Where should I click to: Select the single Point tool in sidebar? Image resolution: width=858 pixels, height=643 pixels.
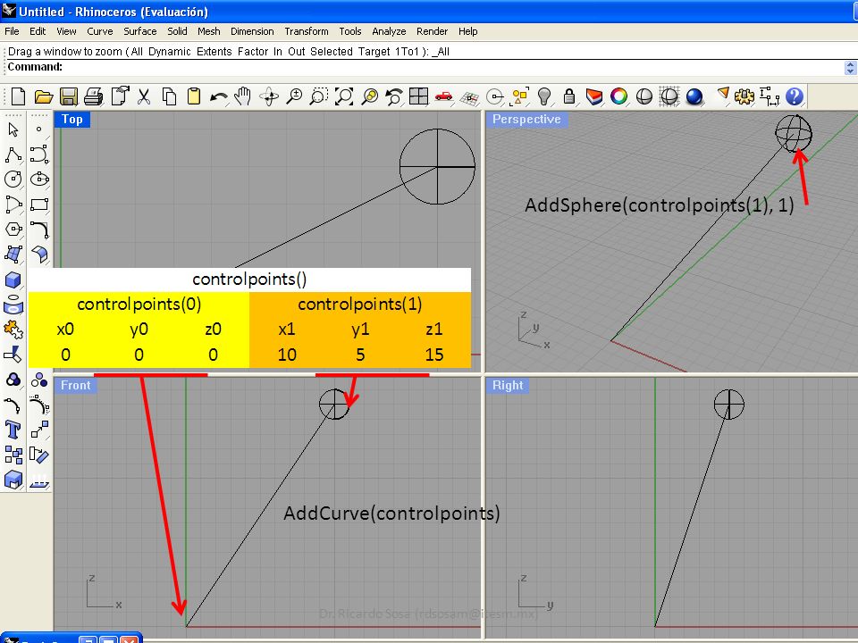38,129
